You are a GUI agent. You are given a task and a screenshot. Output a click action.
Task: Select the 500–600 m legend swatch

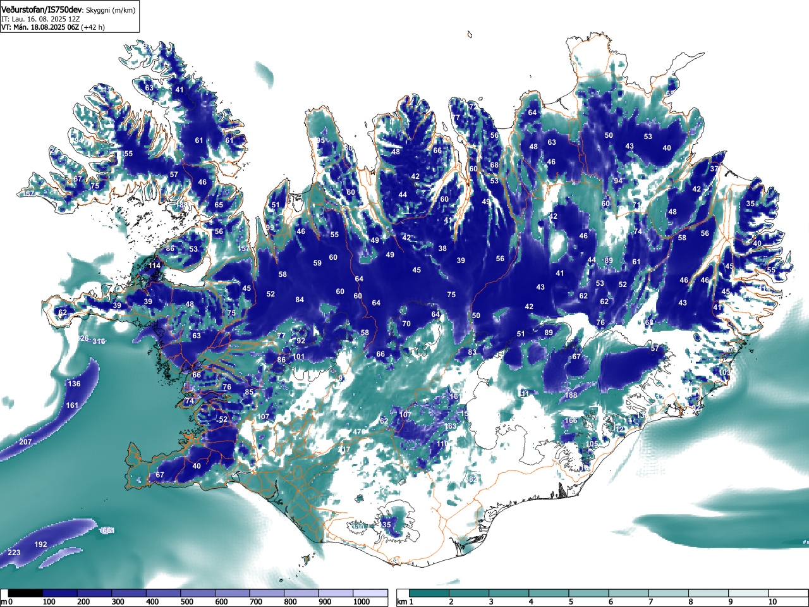[198, 593]
